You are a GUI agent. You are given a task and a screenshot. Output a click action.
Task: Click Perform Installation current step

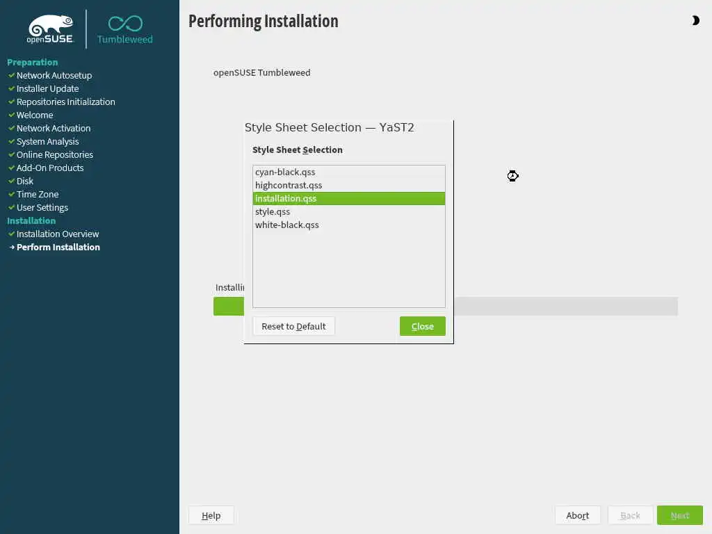58,247
